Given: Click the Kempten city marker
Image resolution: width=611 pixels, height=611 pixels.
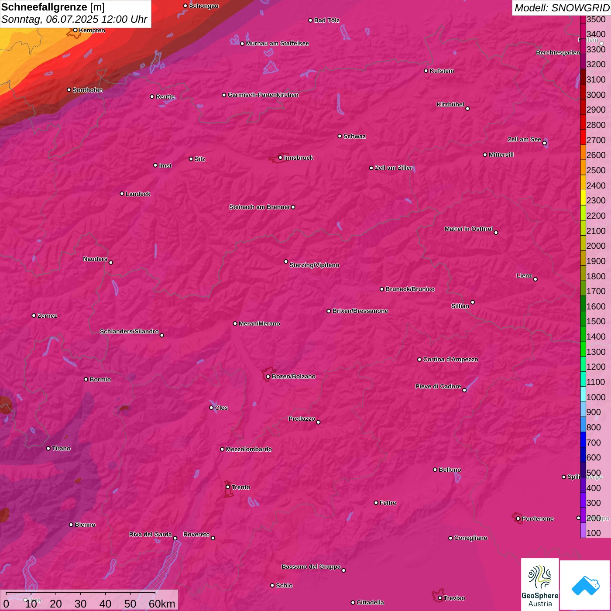Looking at the screenshot, I should click(x=75, y=30).
